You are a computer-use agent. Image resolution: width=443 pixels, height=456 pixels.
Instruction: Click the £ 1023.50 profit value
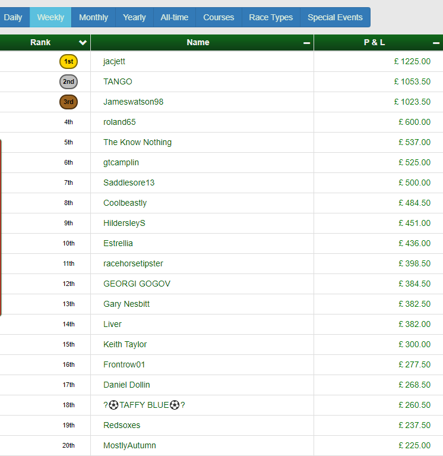(412, 102)
